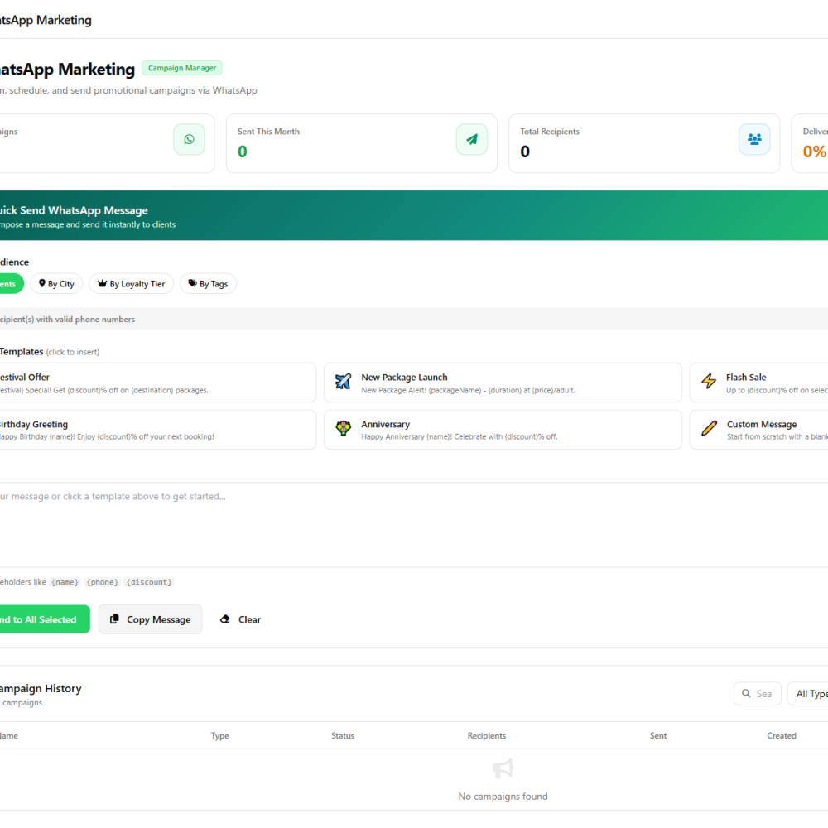Select the By City audience filter
Screen dimensions: 828x828
click(x=56, y=283)
